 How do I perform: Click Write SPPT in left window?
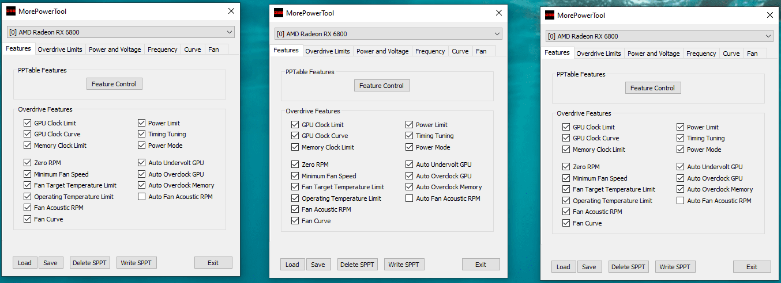point(137,263)
